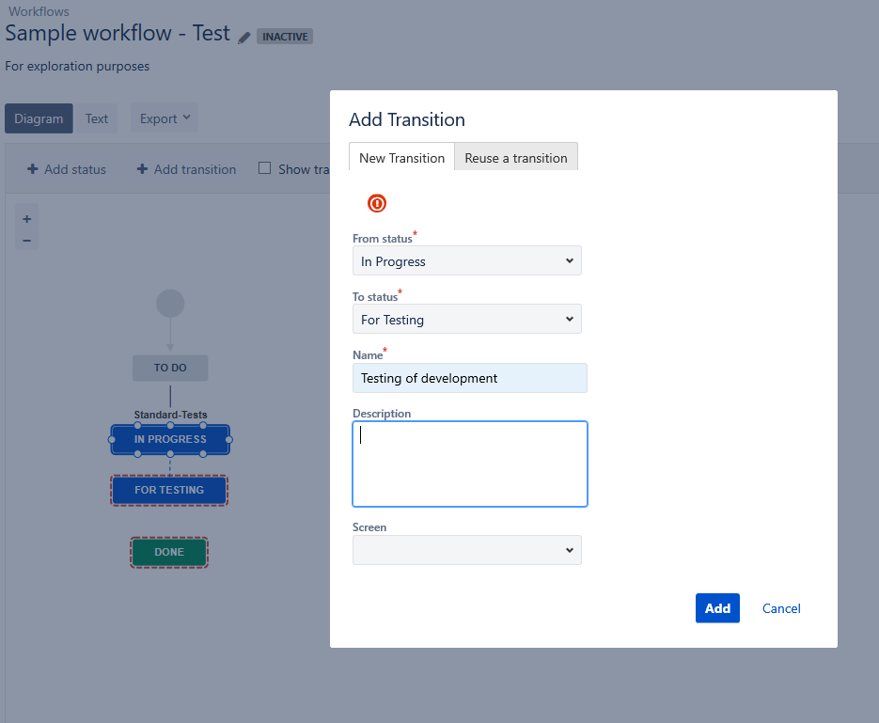The width and height of the screenshot is (879, 723).
Task: Select the workflow start circle node
Action: tap(170, 304)
